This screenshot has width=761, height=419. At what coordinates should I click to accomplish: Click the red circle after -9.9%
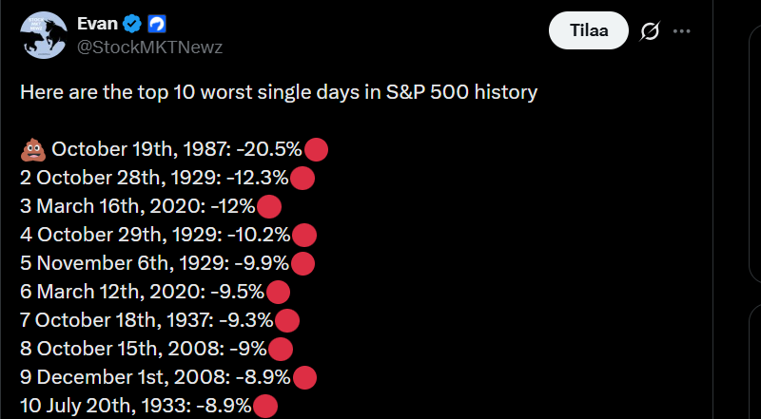(x=303, y=263)
